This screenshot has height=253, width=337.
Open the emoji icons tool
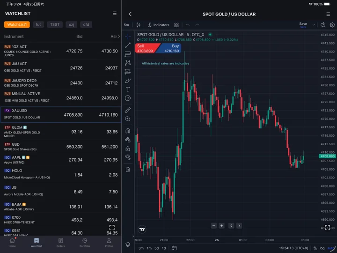(x=128, y=98)
